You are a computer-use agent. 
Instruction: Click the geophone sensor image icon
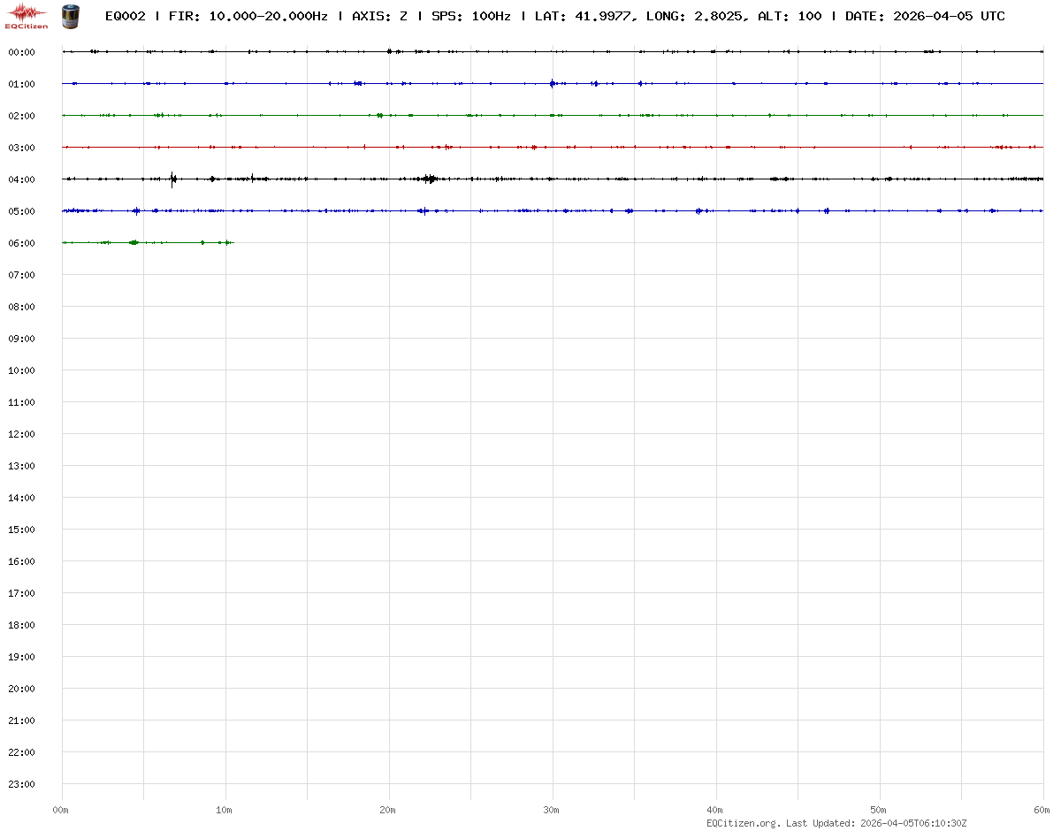point(69,15)
